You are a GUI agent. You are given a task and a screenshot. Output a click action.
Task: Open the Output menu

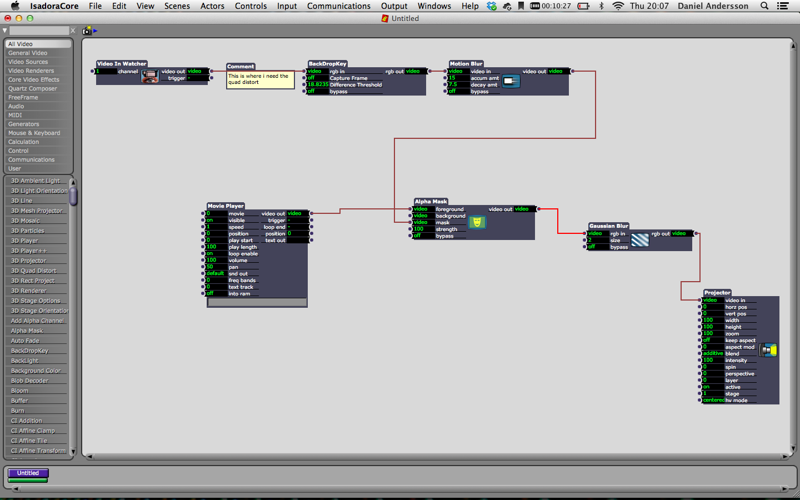[x=394, y=6]
